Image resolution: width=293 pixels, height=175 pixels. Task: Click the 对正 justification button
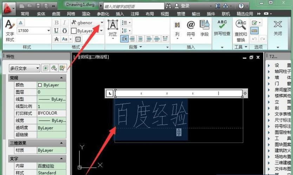(113, 29)
